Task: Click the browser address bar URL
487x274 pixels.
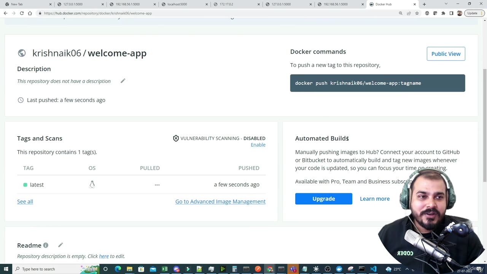Action: 98,13
